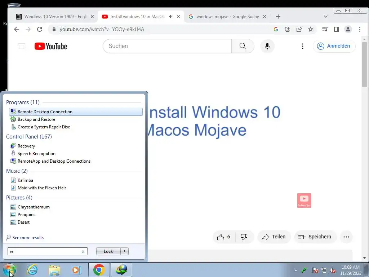Open the network tray icon
The height and width of the screenshot is (277, 369).
point(324,271)
